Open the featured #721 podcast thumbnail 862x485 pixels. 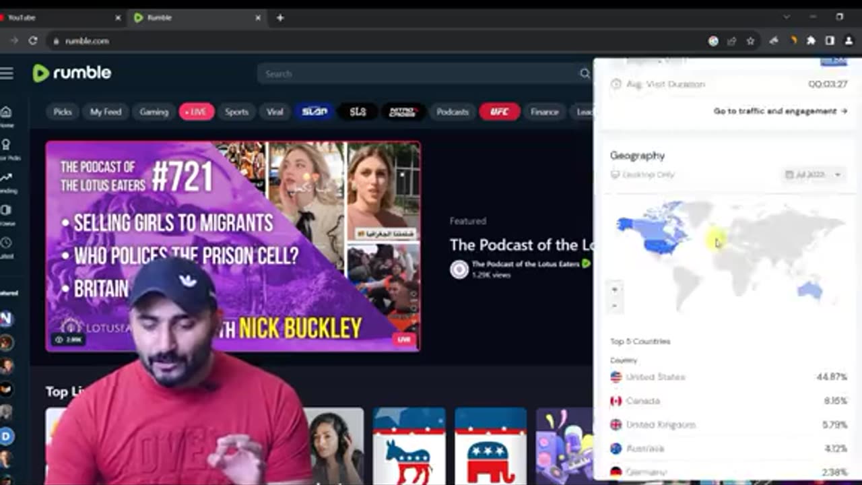click(x=233, y=247)
